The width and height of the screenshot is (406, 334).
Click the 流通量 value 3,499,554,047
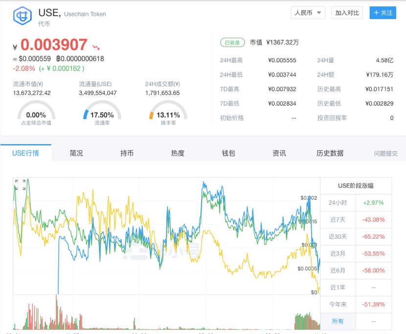pos(98,93)
